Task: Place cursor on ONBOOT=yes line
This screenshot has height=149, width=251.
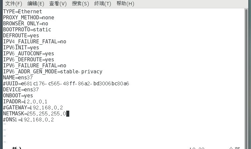Action: point(18,95)
